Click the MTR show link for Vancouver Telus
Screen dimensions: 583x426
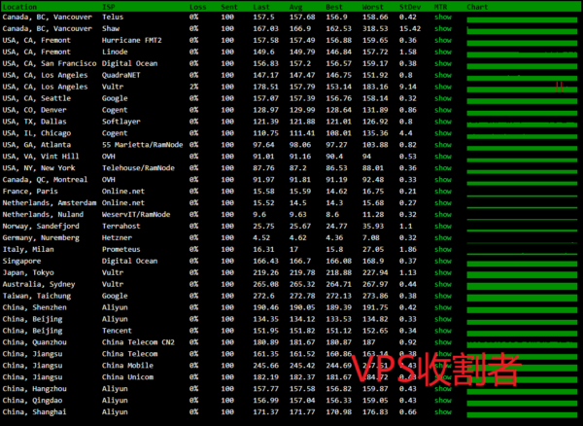point(442,18)
